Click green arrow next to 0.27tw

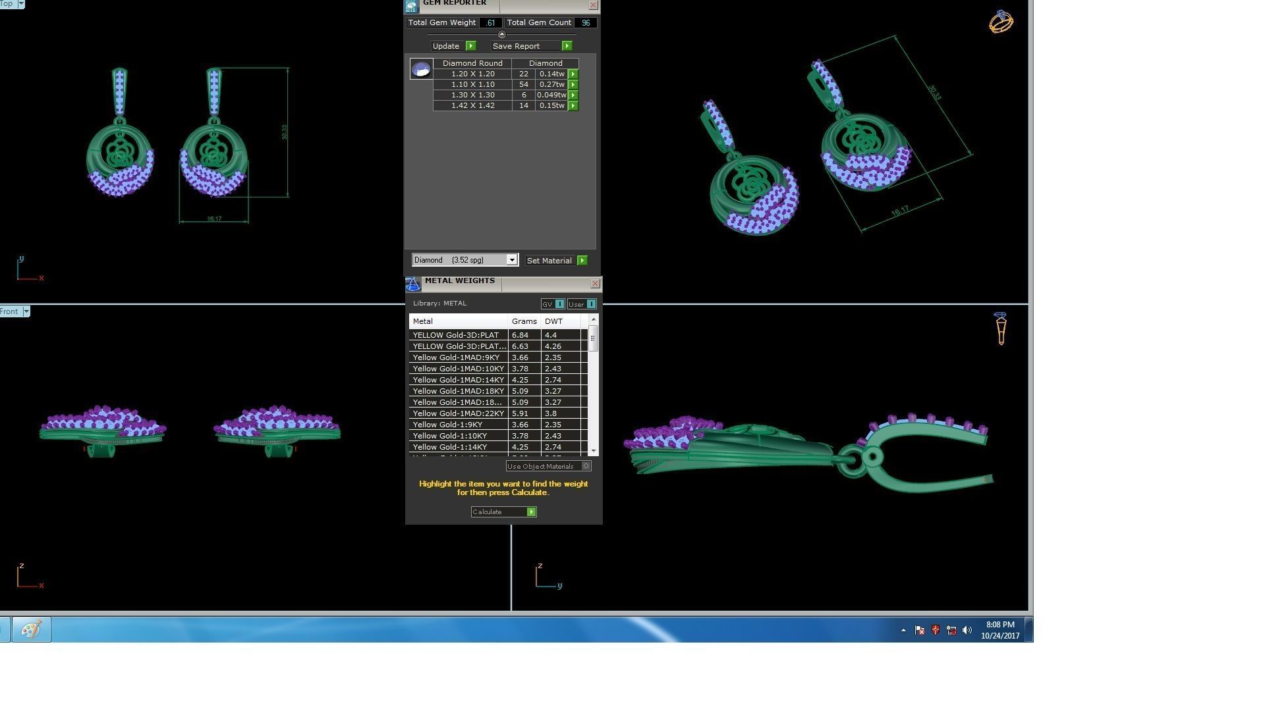[573, 85]
